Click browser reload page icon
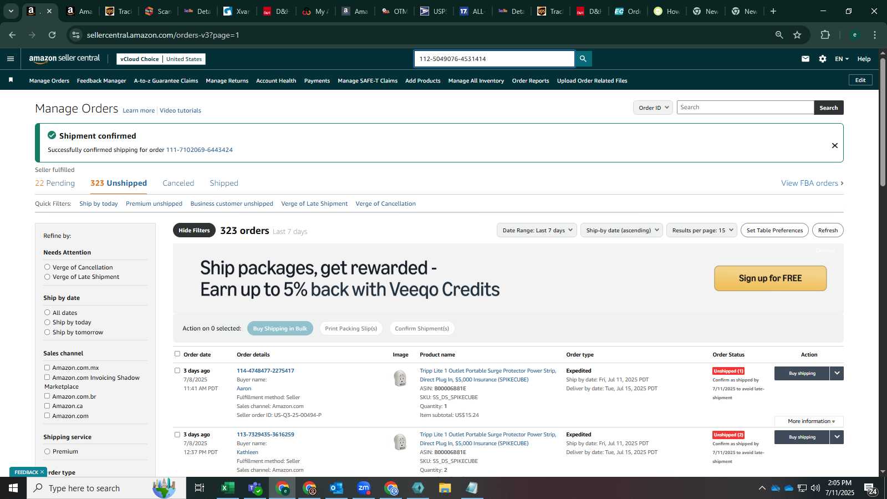887x499 pixels. (x=52, y=35)
